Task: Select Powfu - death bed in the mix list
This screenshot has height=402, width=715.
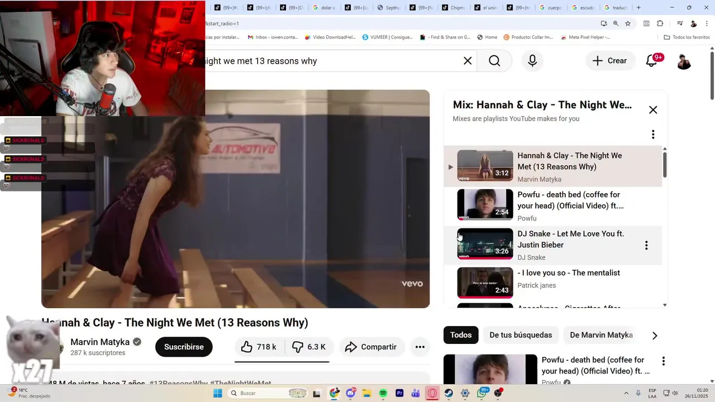Action: 553,205
